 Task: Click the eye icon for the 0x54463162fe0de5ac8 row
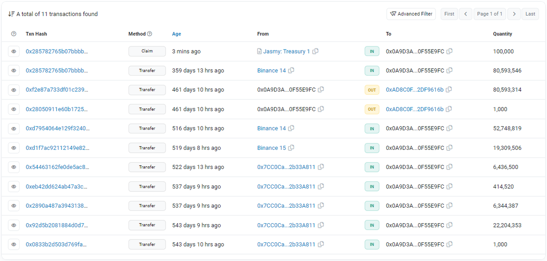coord(14,167)
